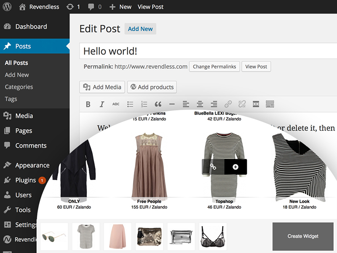Click the sequin clutch thumbnail
The image size is (337, 253).
click(x=150, y=236)
